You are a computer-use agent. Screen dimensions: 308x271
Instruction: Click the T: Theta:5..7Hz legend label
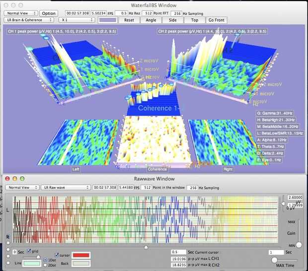[270, 147]
